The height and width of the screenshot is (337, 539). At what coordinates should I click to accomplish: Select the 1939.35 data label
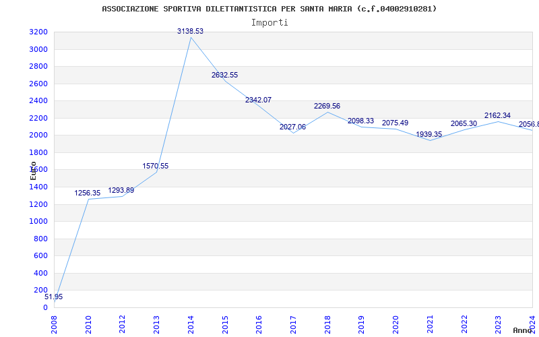[429, 134]
